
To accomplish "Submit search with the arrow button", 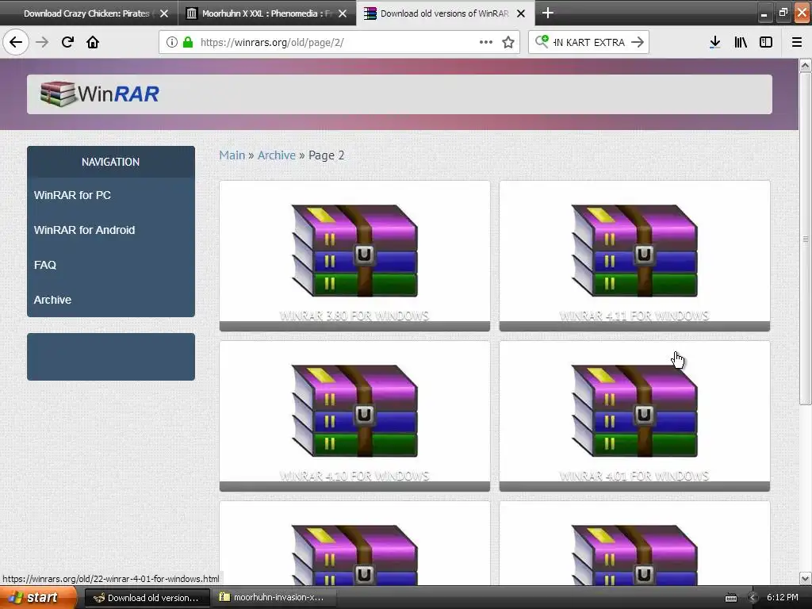I will pyautogui.click(x=638, y=43).
